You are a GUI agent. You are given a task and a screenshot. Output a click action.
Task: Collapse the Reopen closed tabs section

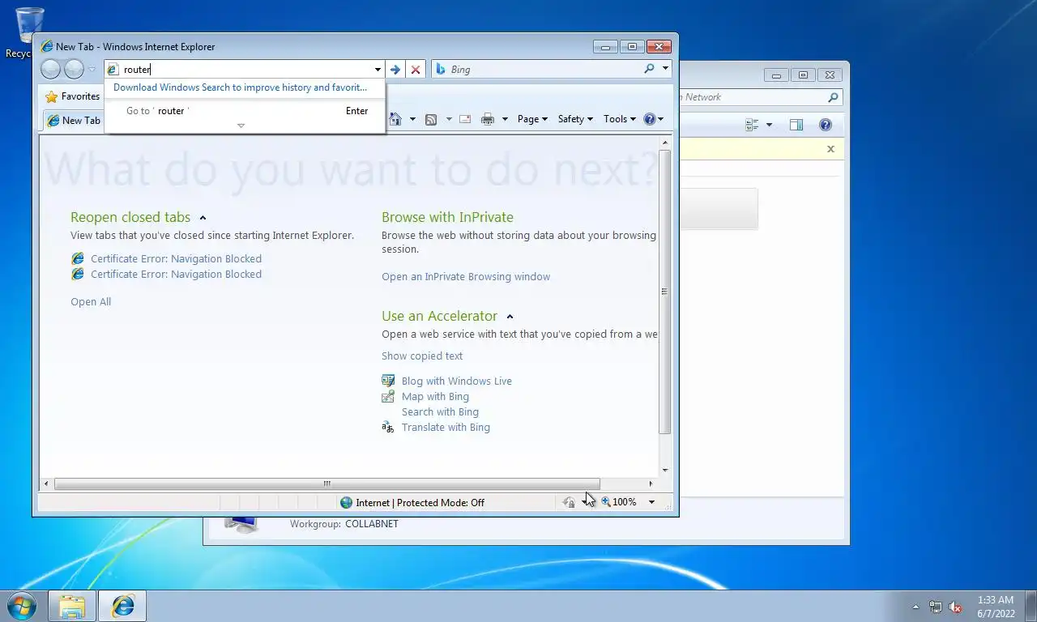click(x=203, y=218)
